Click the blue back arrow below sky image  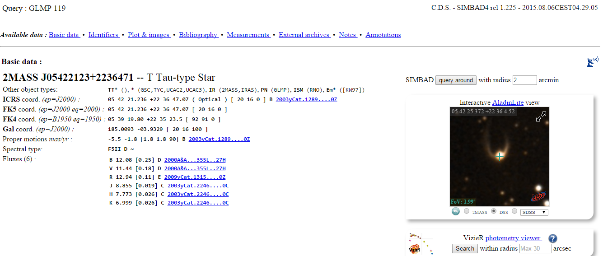(x=456, y=211)
